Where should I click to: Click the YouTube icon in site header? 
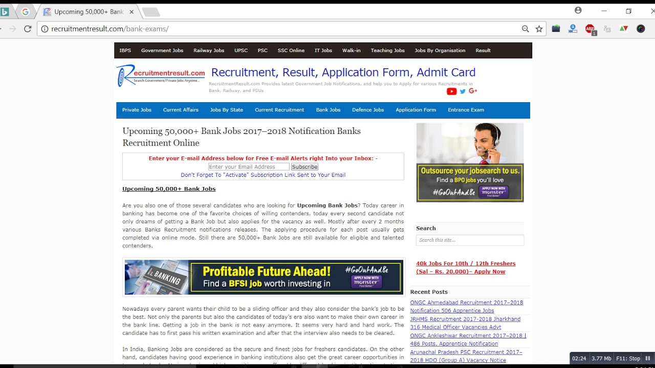pyautogui.click(x=451, y=91)
